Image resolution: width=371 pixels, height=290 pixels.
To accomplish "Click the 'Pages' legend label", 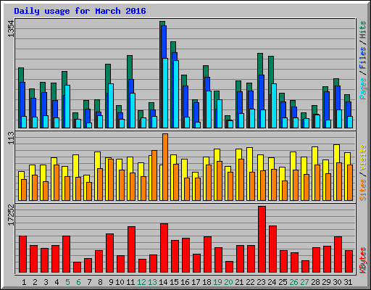I will (362, 88).
